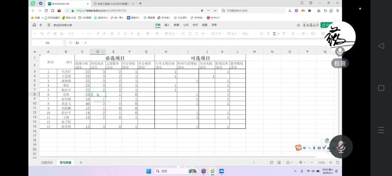Click the D8 cell name box

pos(48,43)
